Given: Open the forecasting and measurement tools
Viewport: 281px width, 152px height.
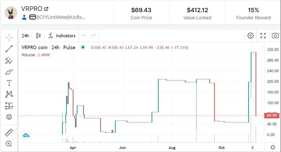Looking at the screenshot, I should pyautogui.click(x=9, y=106).
